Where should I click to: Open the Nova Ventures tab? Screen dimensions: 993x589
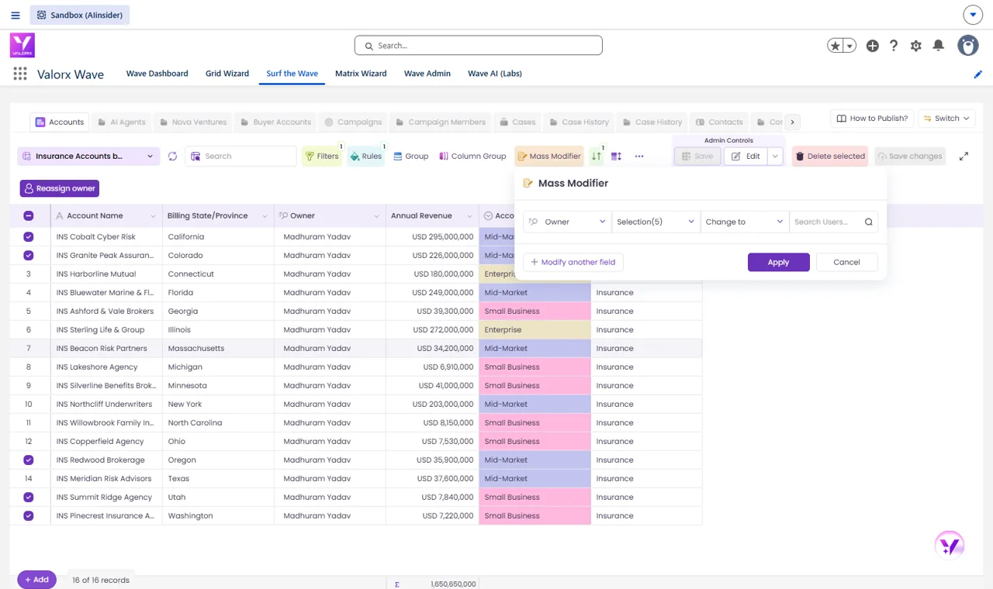pyautogui.click(x=193, y=122)
